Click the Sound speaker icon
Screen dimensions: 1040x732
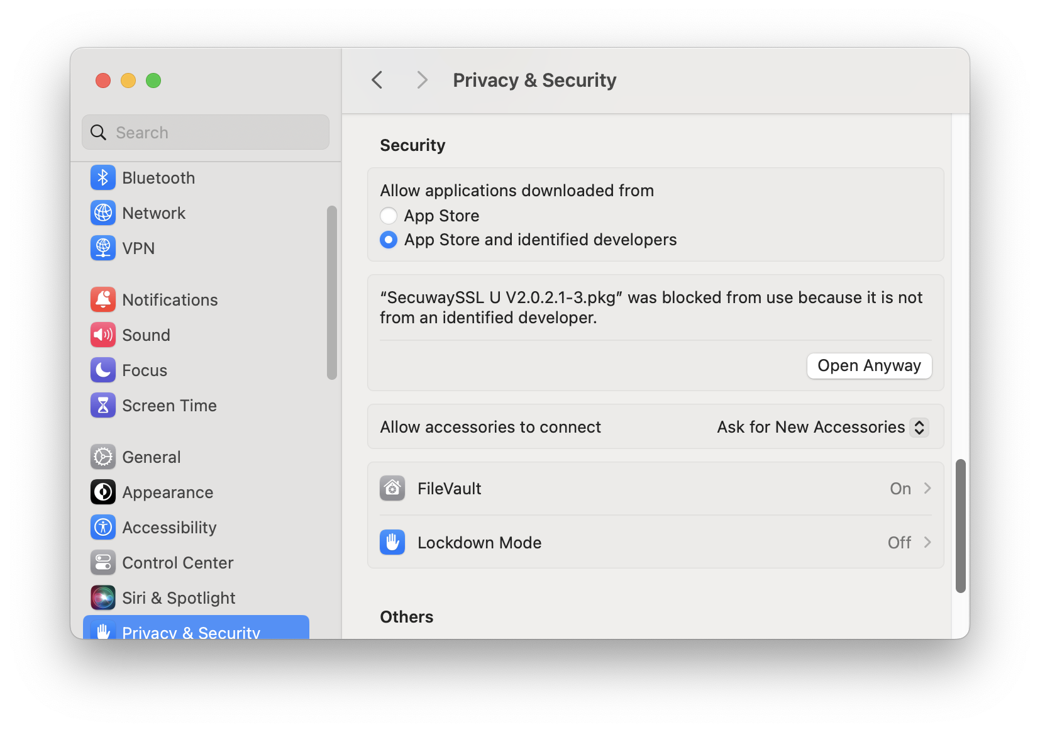[x=103, y=335]
